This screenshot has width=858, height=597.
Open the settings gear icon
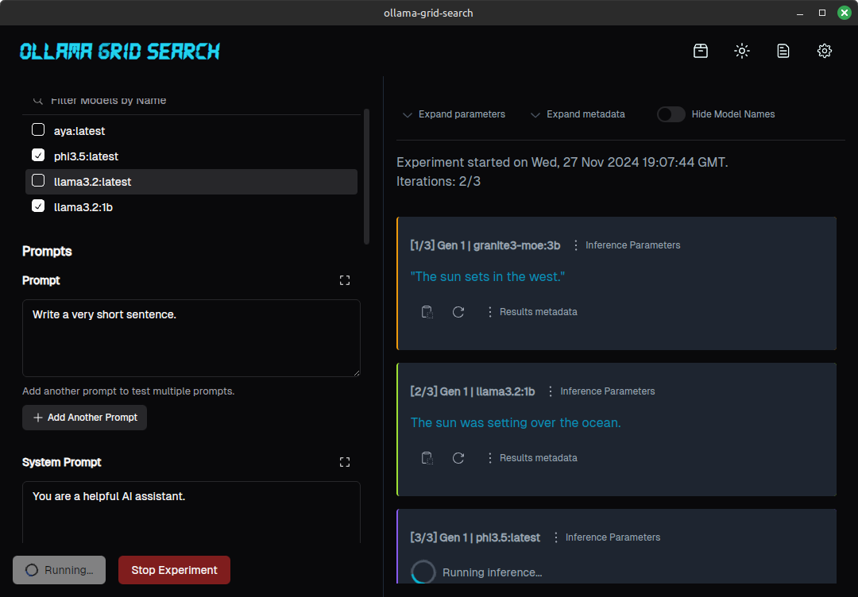click(x=825, y=51)
